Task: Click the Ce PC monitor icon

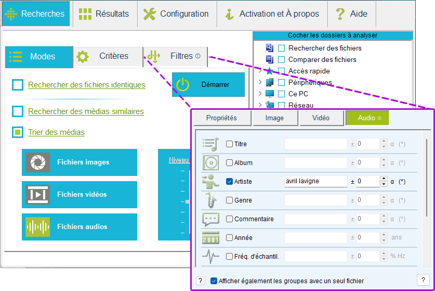Action: (270, 94)
